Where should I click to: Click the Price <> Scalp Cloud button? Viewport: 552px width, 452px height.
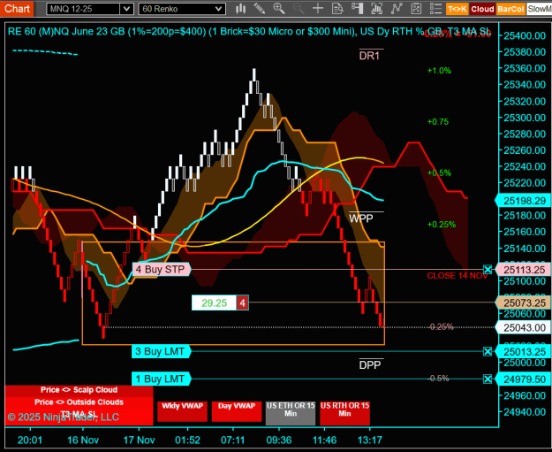point(79,390)
